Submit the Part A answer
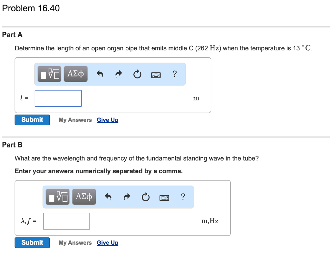Viewport: 330px width, 254px height. [32, 120]
